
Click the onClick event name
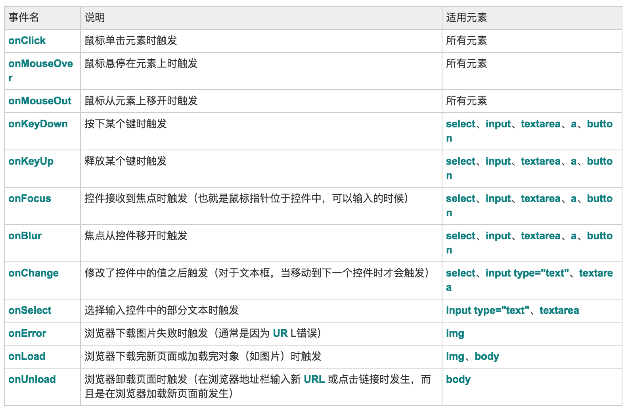(x=27, y=41)
